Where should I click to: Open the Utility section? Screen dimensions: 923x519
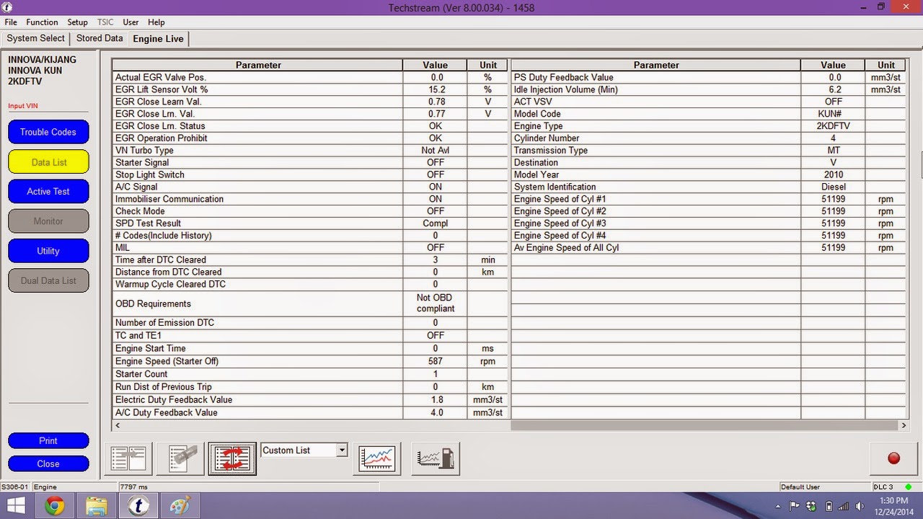48,251
